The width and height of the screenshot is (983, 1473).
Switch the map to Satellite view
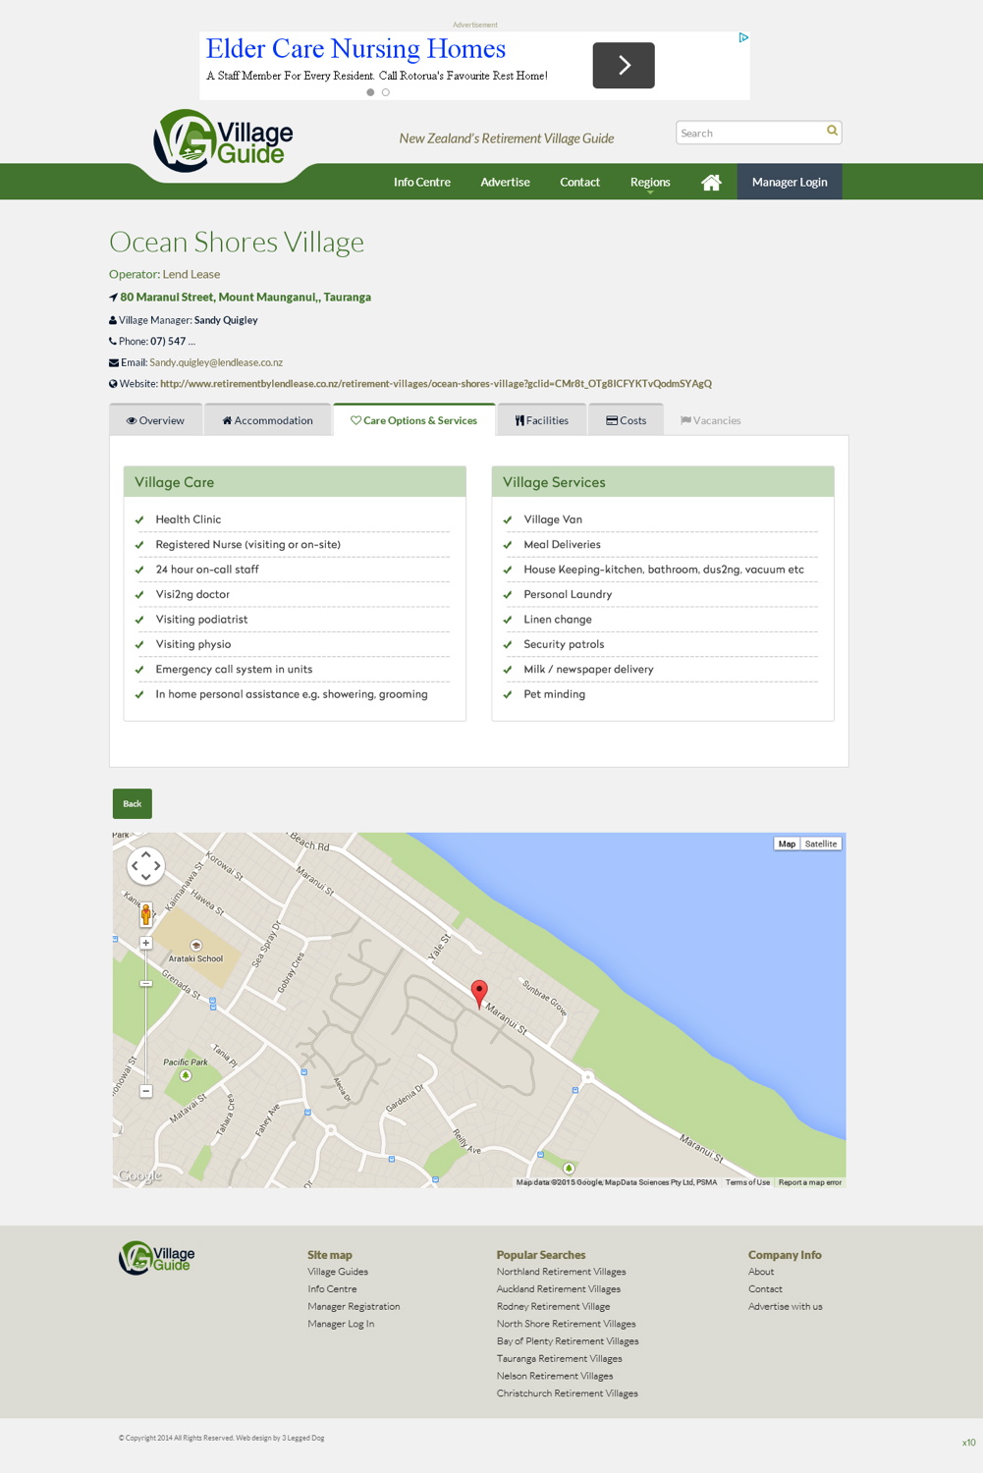click(821, 844)
